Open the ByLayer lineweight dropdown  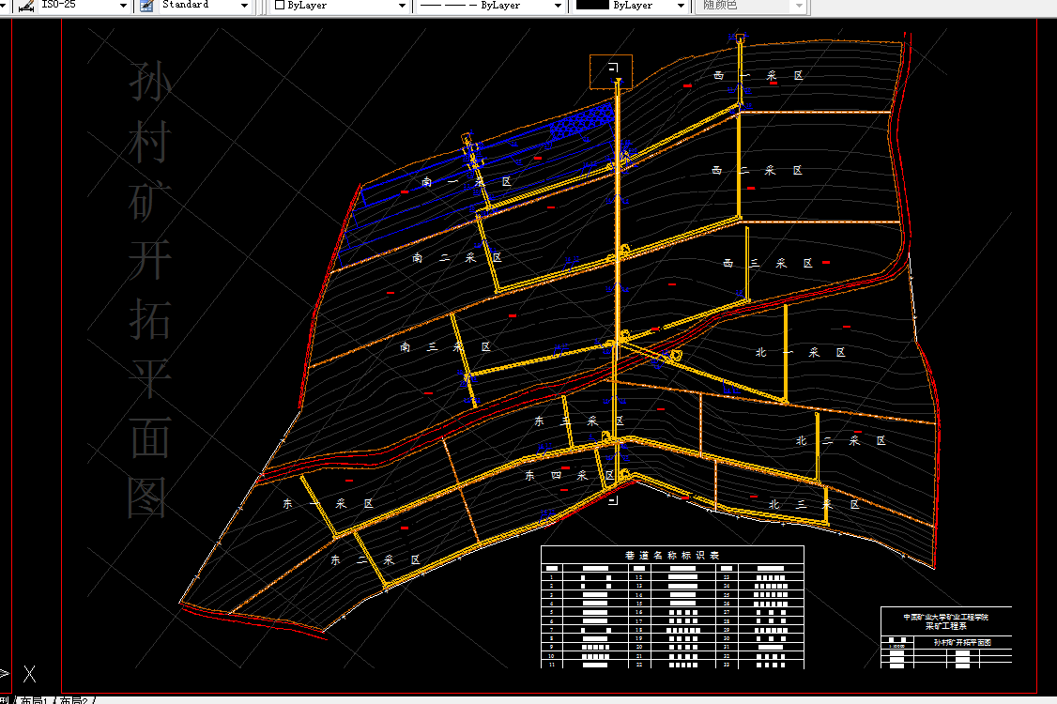click(681, 6)
